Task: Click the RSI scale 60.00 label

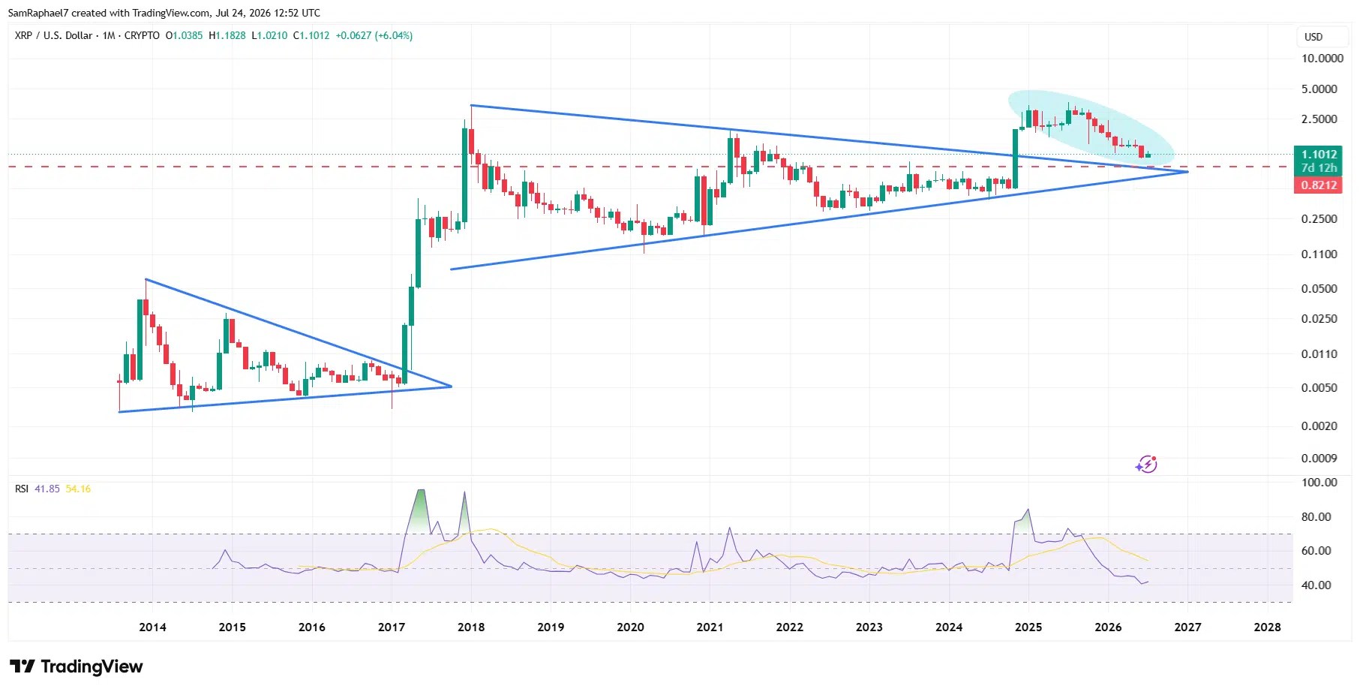Action: coord(1316,551)
